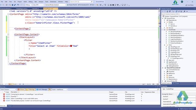Open the Extensions menu
Image resolution: width=196 pixels, height=110 pixels.
(53, 2)
